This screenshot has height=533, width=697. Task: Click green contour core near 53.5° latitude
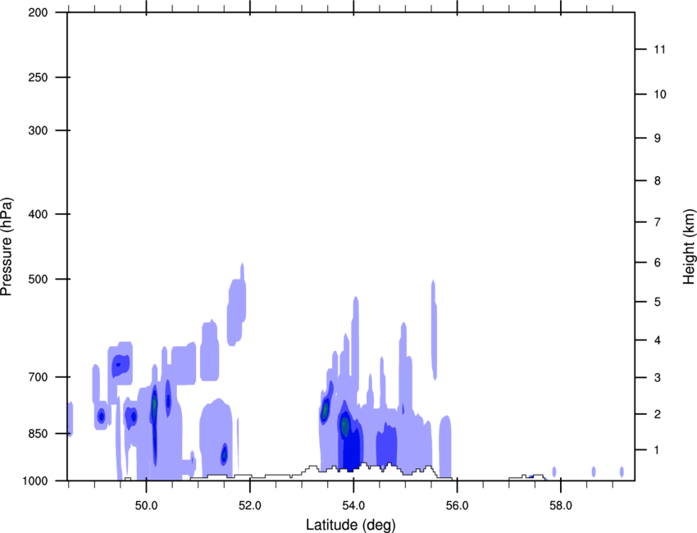click(326, 409)
